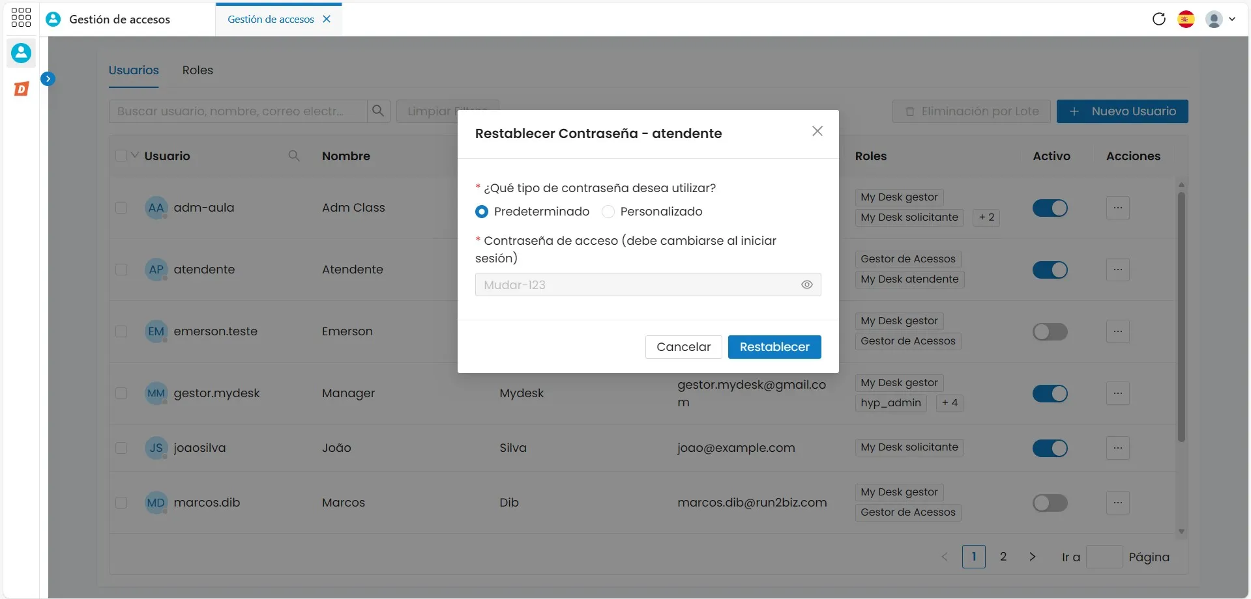Tick the gestor.mydesk row checkbox
The width and height of the screenshot is (1251, 599).
point(121,393)
